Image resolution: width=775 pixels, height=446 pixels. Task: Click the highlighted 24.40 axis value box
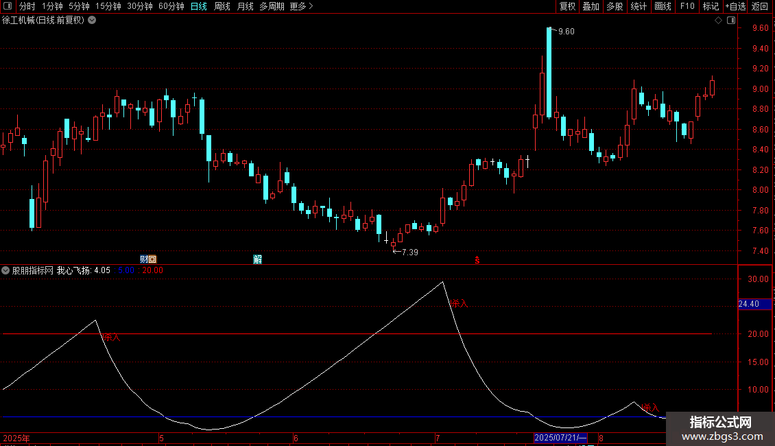(x=754, y=304)
